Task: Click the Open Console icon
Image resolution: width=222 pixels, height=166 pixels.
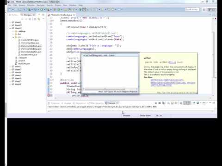Action: 204,103
